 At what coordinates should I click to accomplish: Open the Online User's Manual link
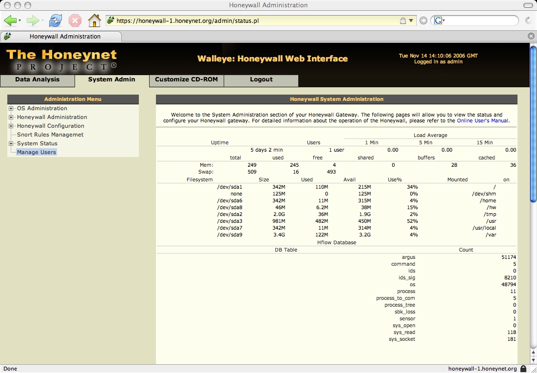(x=482, y=121)
